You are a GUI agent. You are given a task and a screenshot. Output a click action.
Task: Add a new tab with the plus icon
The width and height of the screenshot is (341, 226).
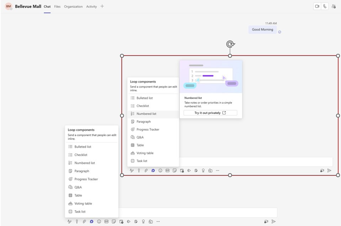102,6
